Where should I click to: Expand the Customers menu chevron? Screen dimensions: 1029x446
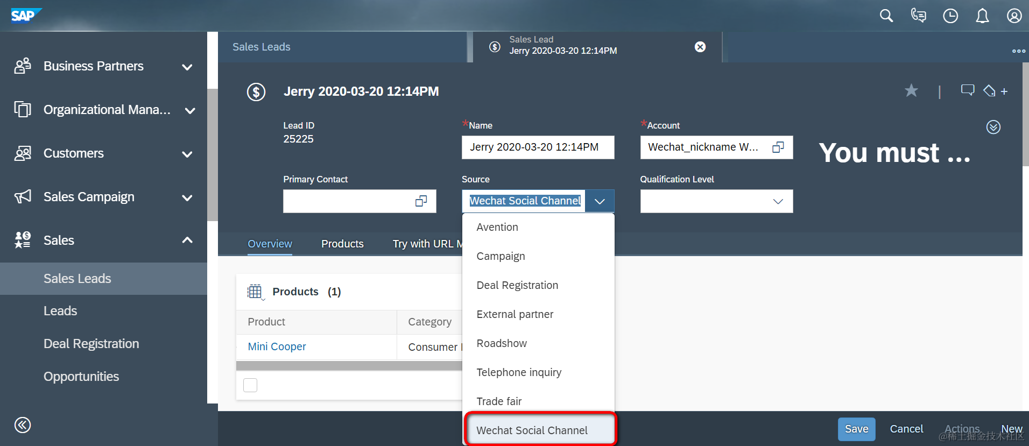click(x=187, y=154)
